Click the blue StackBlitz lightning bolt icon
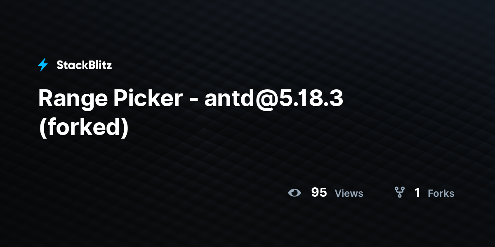This screenshot has width=495, height=247. tap(43, 65)
